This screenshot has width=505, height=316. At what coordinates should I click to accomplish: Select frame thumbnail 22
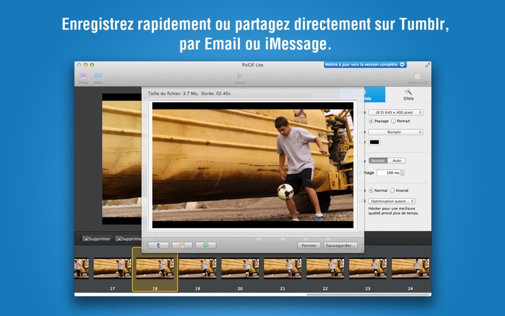(x=325, y=268)
